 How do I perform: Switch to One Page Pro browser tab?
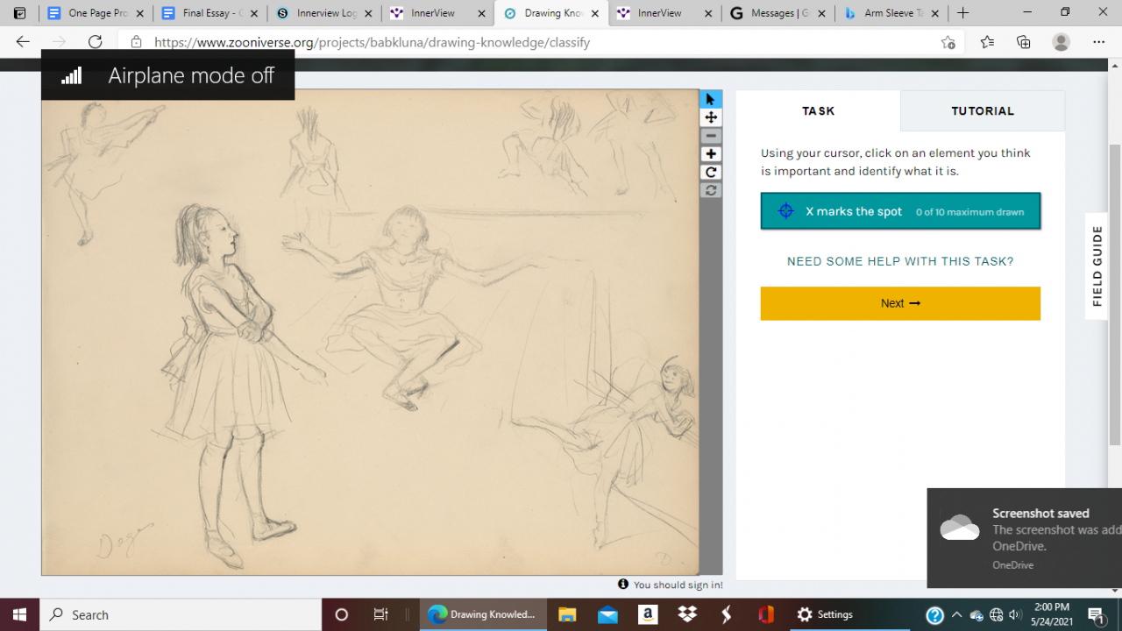coord(95,13)
